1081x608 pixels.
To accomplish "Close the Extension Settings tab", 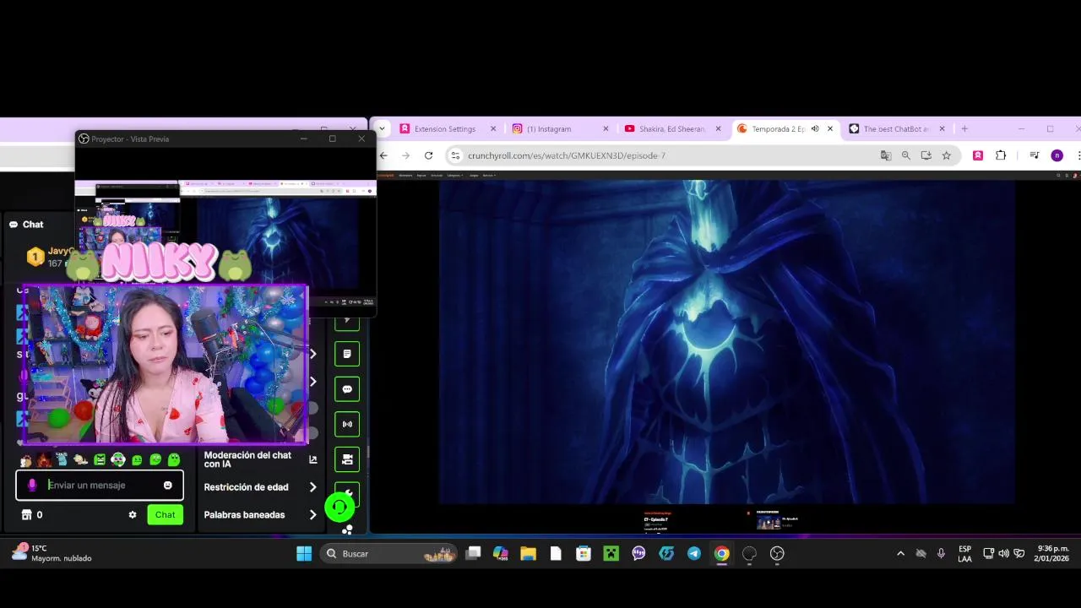I will (493, 129).
